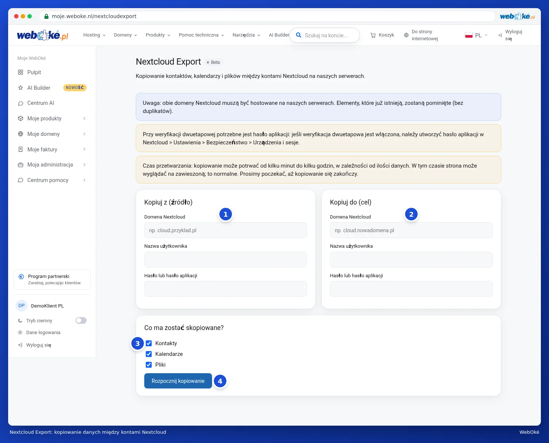Click the Centrum AI chat icon
Image resolution: width=549 pixels, height=443 pixels.
[20, 103]
